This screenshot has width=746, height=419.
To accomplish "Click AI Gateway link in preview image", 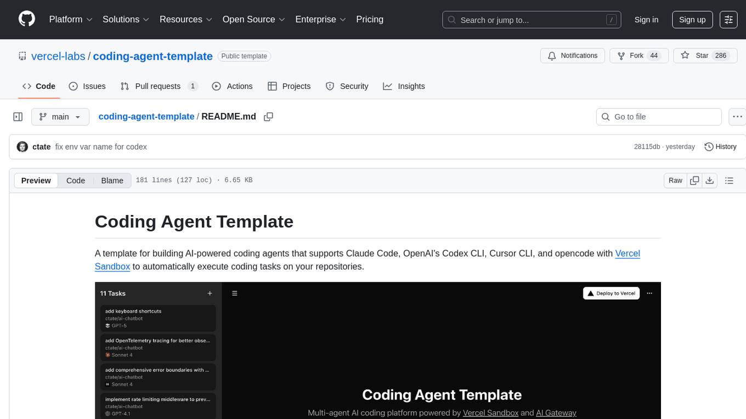I will point(556,412).
